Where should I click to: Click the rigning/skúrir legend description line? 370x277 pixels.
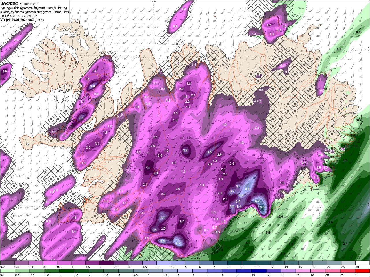coord(34,8)
